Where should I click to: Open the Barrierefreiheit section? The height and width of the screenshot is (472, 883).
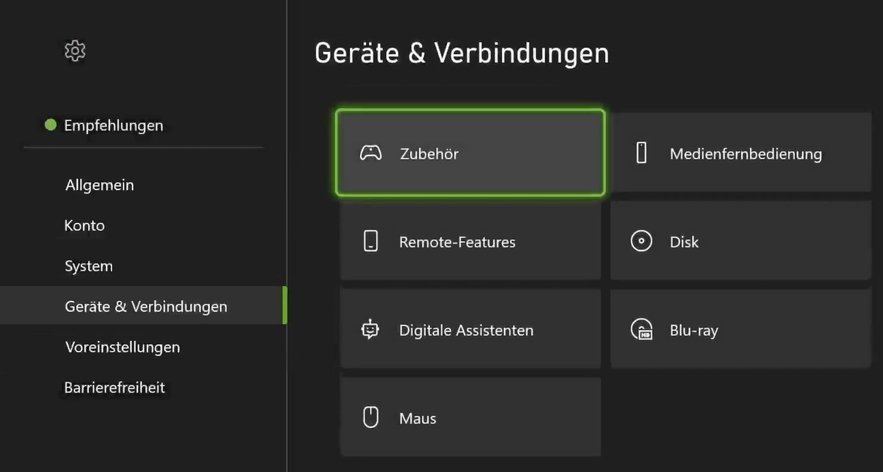point(115,387)
